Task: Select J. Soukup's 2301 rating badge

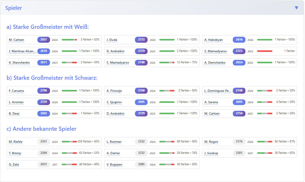Action: click(239, 153)
